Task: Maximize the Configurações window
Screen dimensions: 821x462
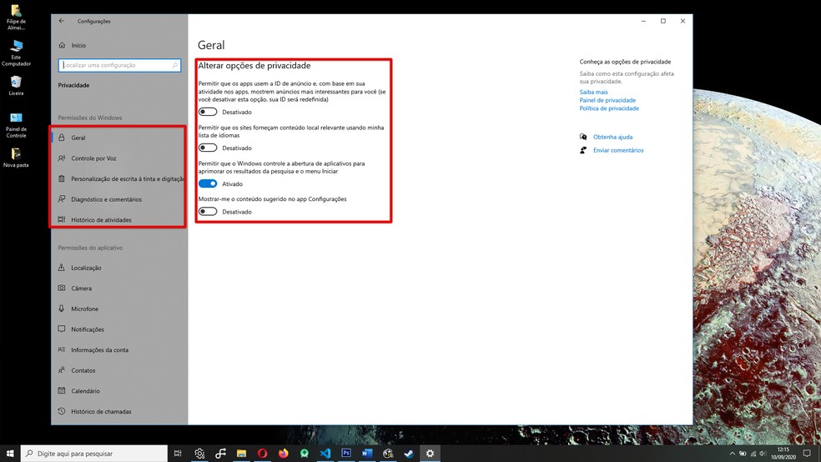Action: (x=662, y=21)
